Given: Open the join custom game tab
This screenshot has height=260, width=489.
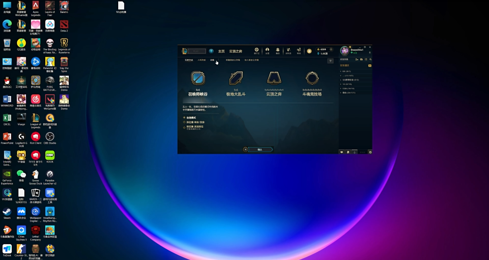Looking at the screenshot, I should point(252,60).
